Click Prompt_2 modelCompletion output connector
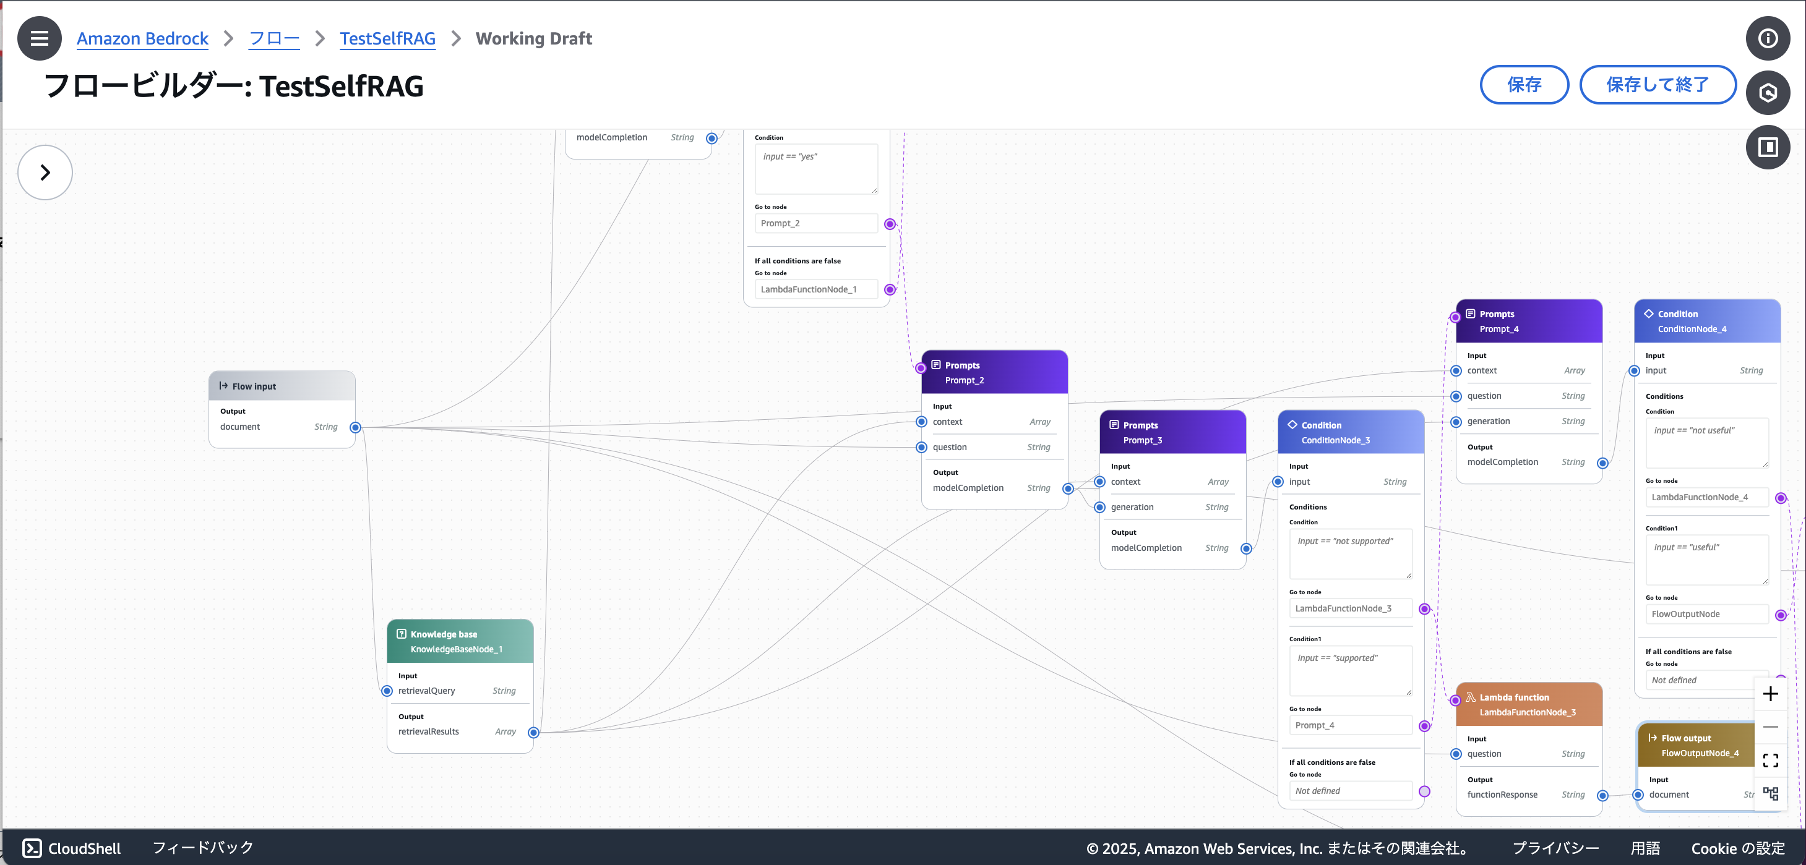 tap(1068, 489)
